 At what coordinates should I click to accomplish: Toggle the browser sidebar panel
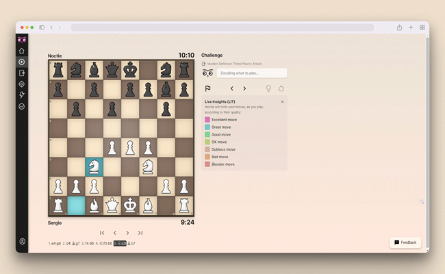tap(42, 27)
